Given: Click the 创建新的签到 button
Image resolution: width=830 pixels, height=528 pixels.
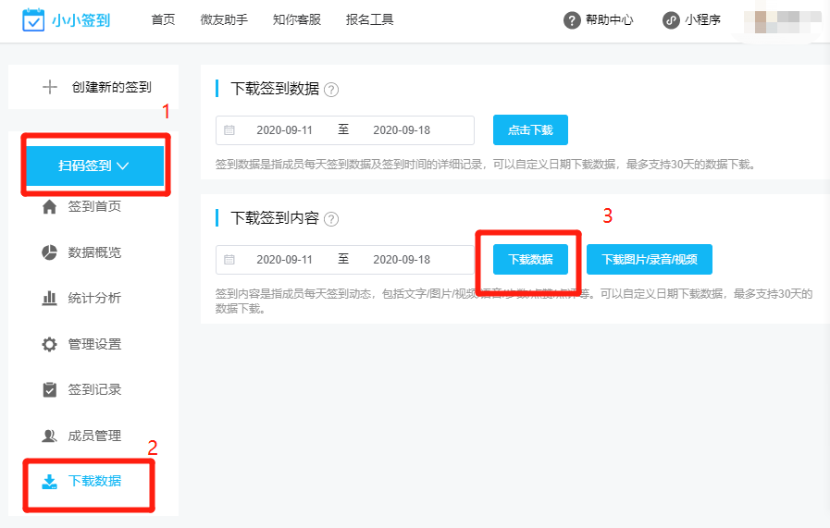Looking at the screenshot, I should click(93, 87).
